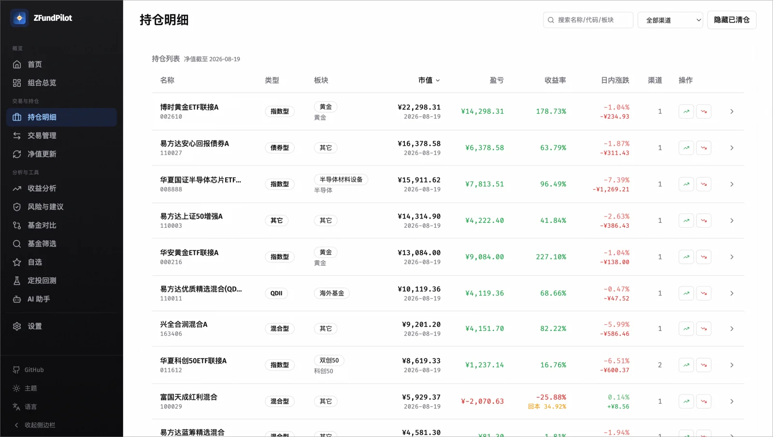This screenshot has width=773, height=437.
Task: Focus the 搜索名称/代码/板块 search field
Action: pyautogui.click(x=588, y=20)
